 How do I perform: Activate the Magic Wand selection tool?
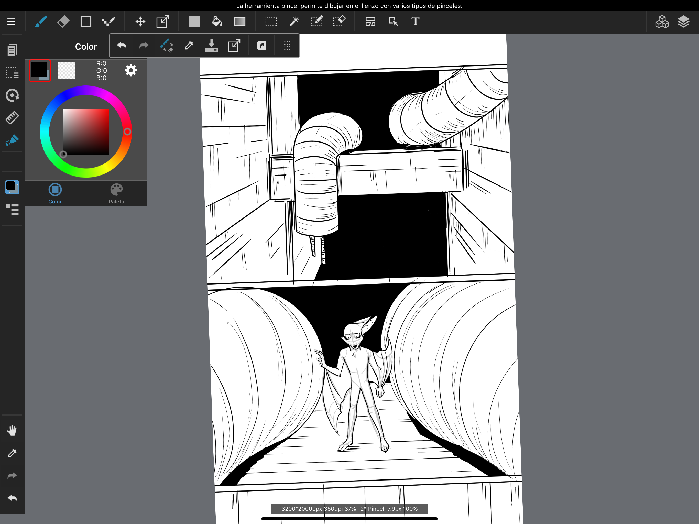(x=294, y=21)
